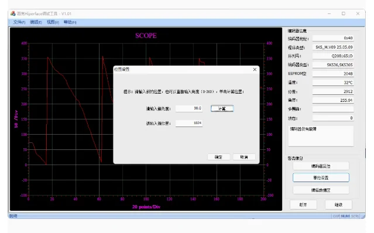Select the encoder address field showing 0x40

point(333,38)
